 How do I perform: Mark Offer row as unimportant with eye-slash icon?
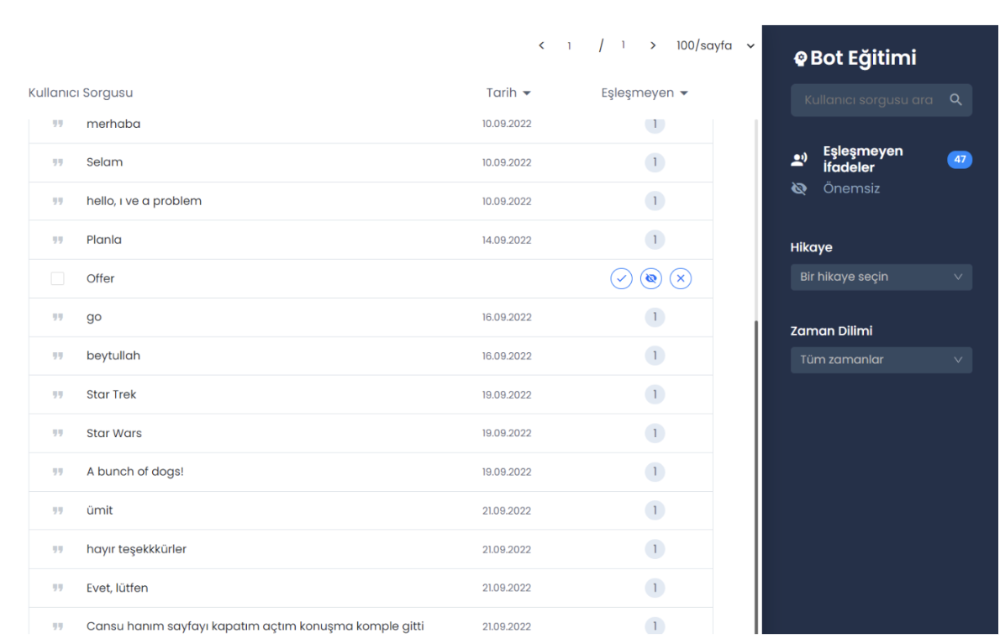[650, 278]
